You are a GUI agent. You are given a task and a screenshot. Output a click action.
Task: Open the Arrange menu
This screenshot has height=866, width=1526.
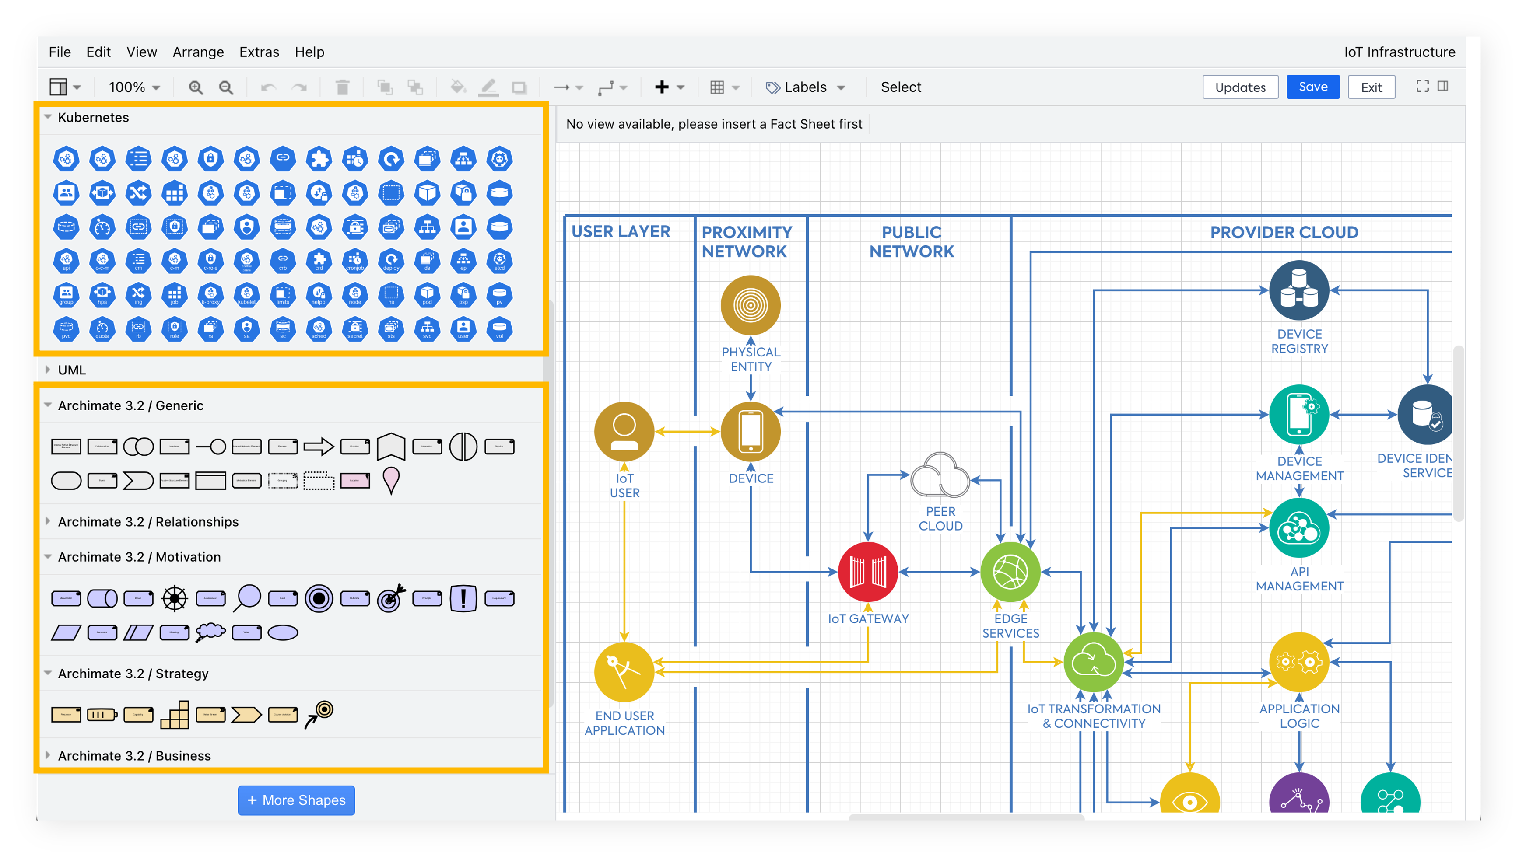[198, 52]
